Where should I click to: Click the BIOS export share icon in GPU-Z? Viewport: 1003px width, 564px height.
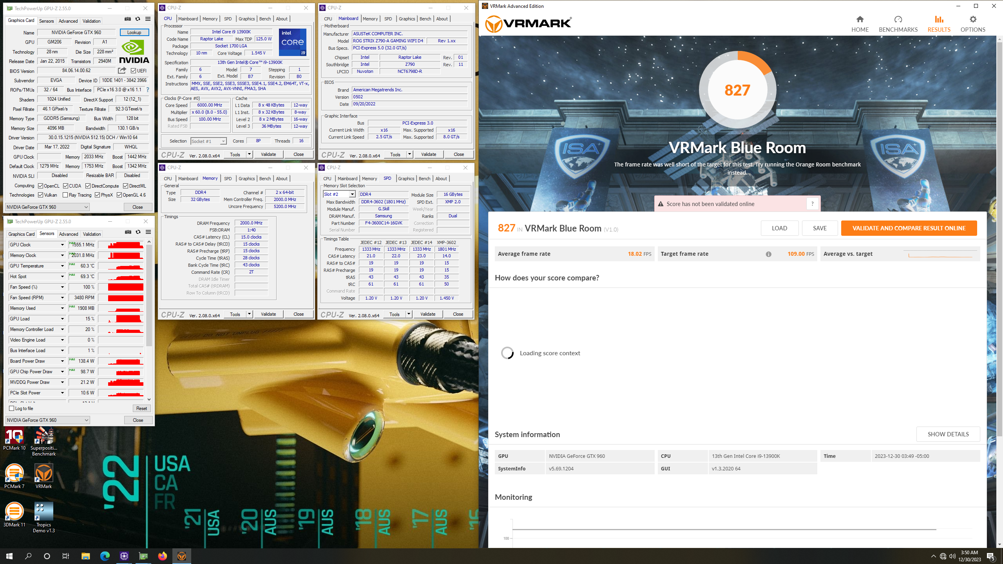point(122,70)
